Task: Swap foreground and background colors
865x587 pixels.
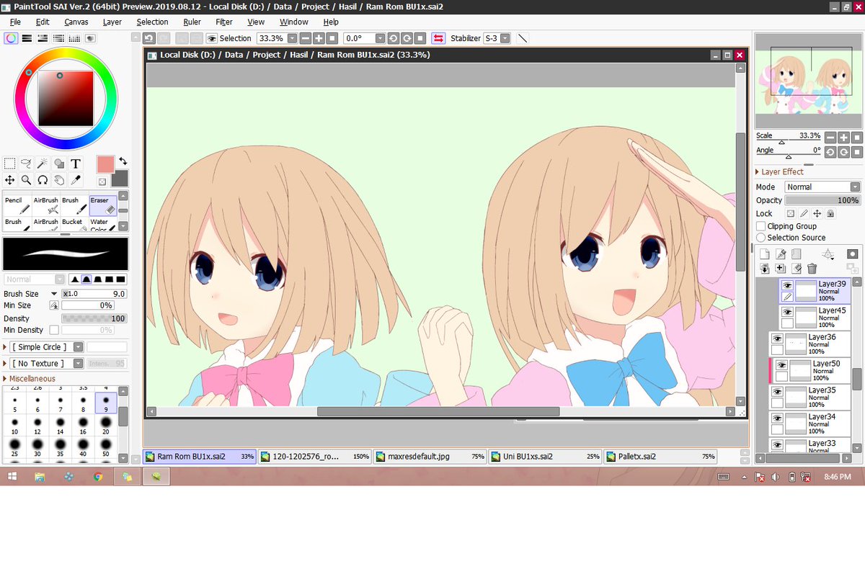Action: pos(123,161)
